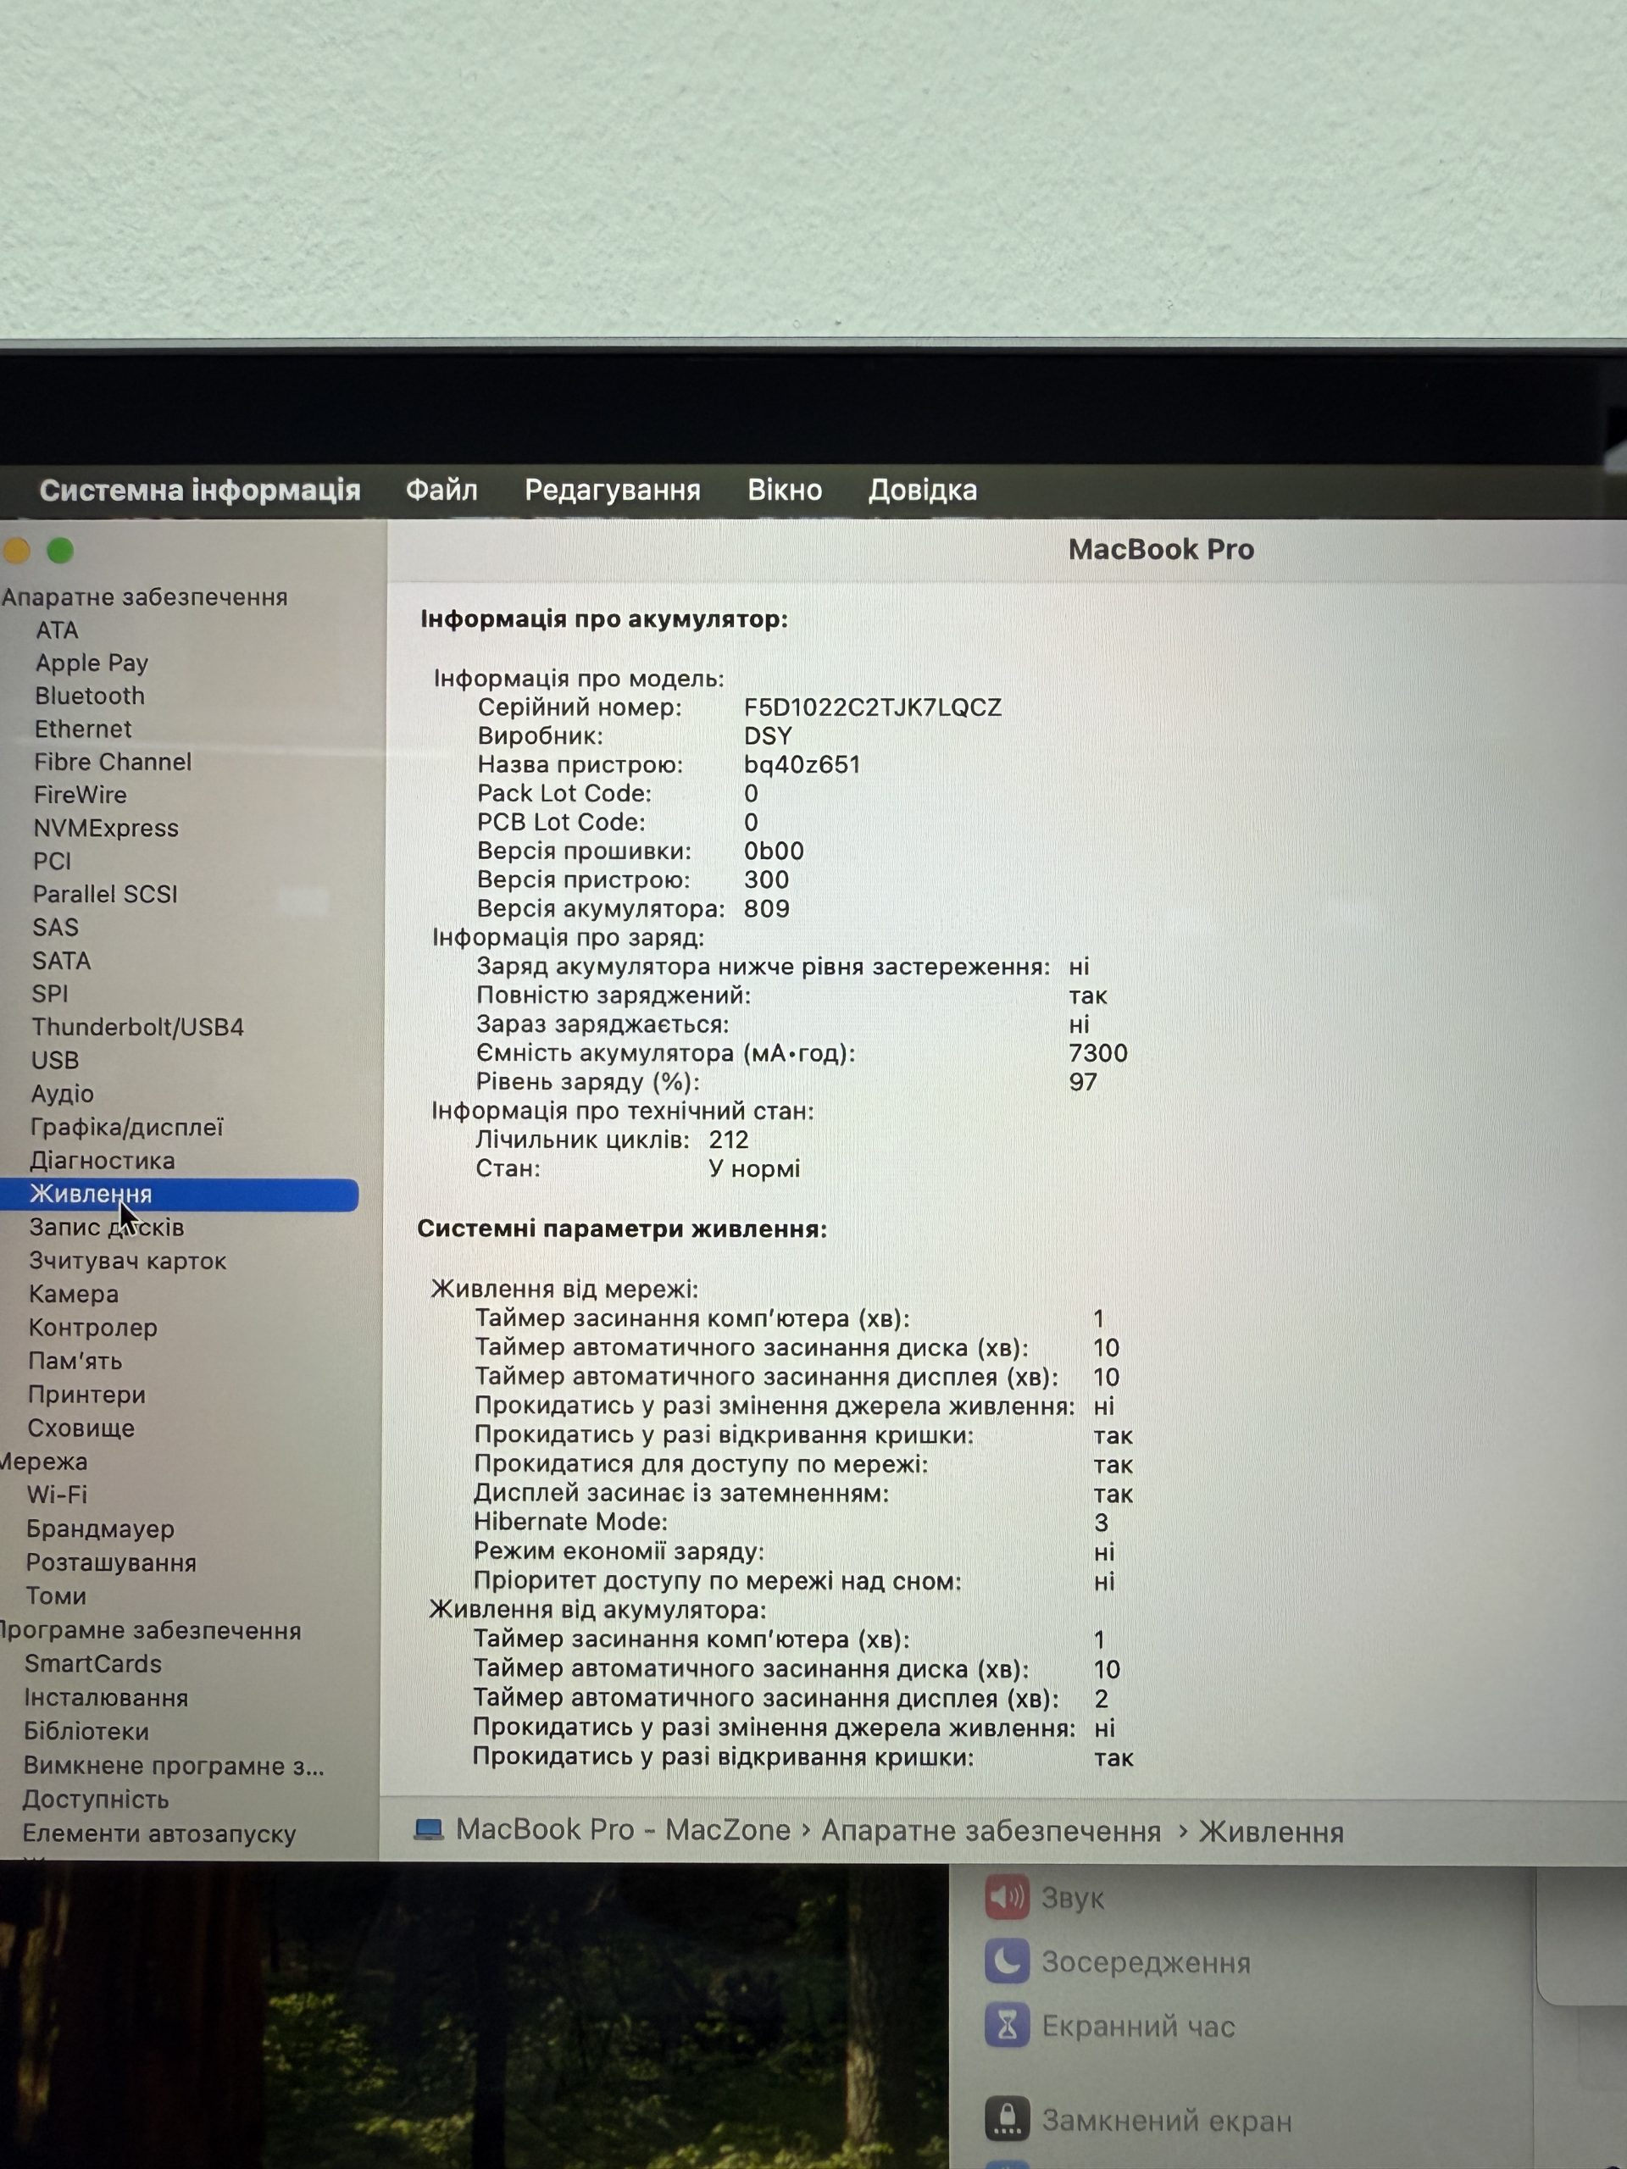Select Wi-Fi in the sidebar
This screenshot has width=1627, height=2169.
tap(57, 1495)
